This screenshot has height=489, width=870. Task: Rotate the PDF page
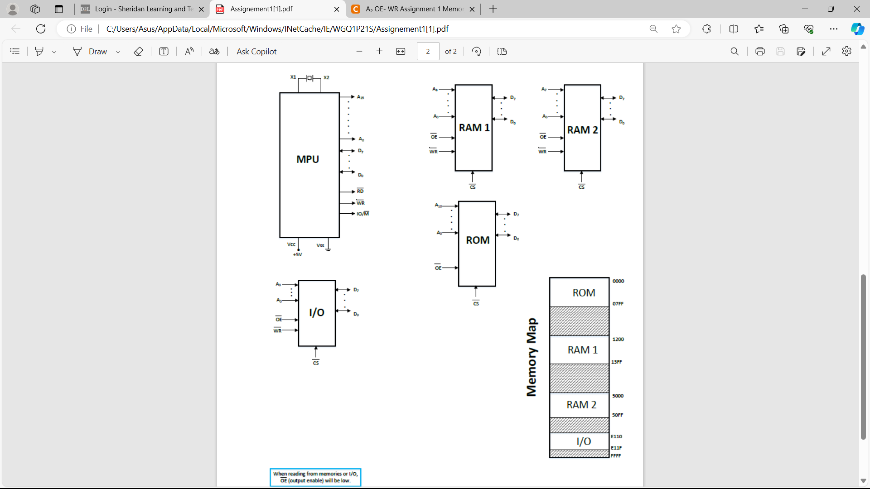pos(476,51)
